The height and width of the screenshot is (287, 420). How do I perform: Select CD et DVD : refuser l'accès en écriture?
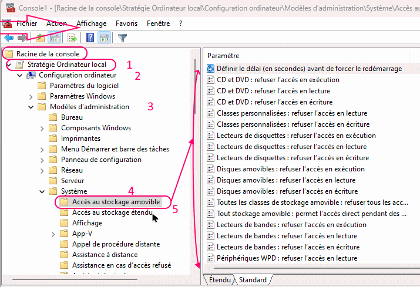[274, 102]
